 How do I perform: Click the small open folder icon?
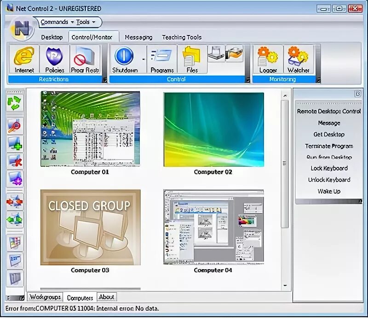[x=234, y=53]
